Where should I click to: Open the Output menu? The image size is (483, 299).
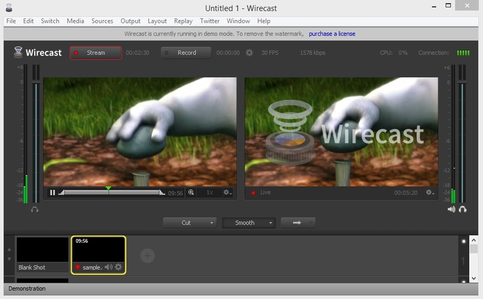130,21
